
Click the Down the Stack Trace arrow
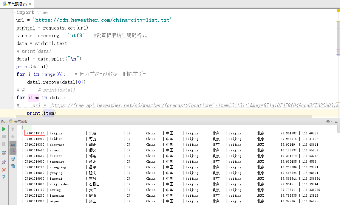coord(13,136)
